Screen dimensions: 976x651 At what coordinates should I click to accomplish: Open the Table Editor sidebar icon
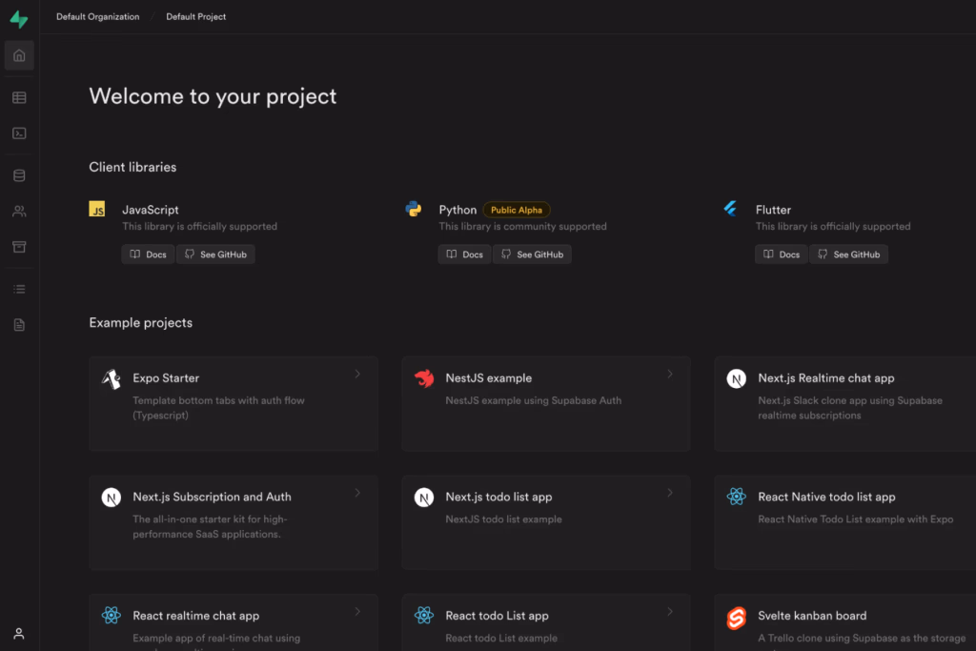[x=19, y=98]
